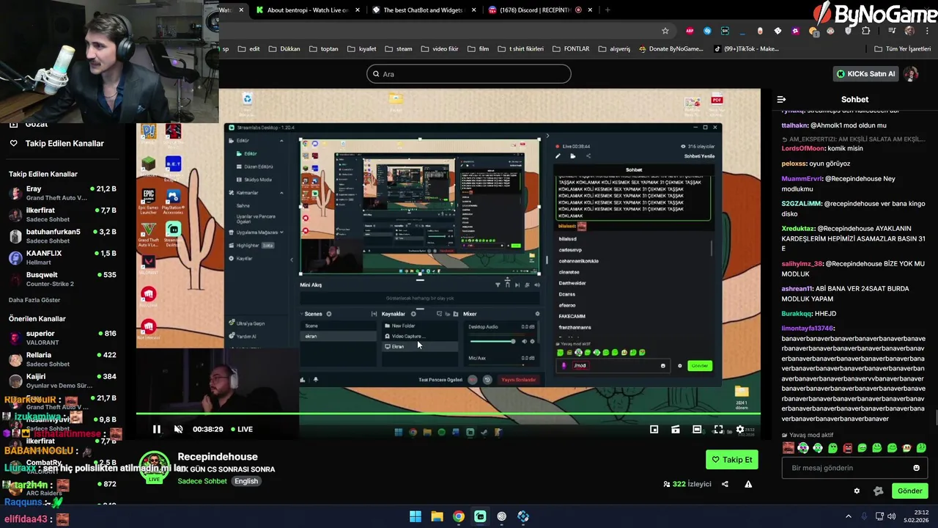This screenshot has width=938, height=528.
Task: Open chat settings gear beside Gönder
Action: 857,491
